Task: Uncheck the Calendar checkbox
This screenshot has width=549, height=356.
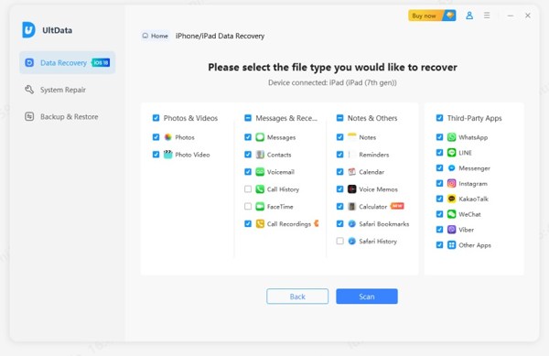Action: 339,171
